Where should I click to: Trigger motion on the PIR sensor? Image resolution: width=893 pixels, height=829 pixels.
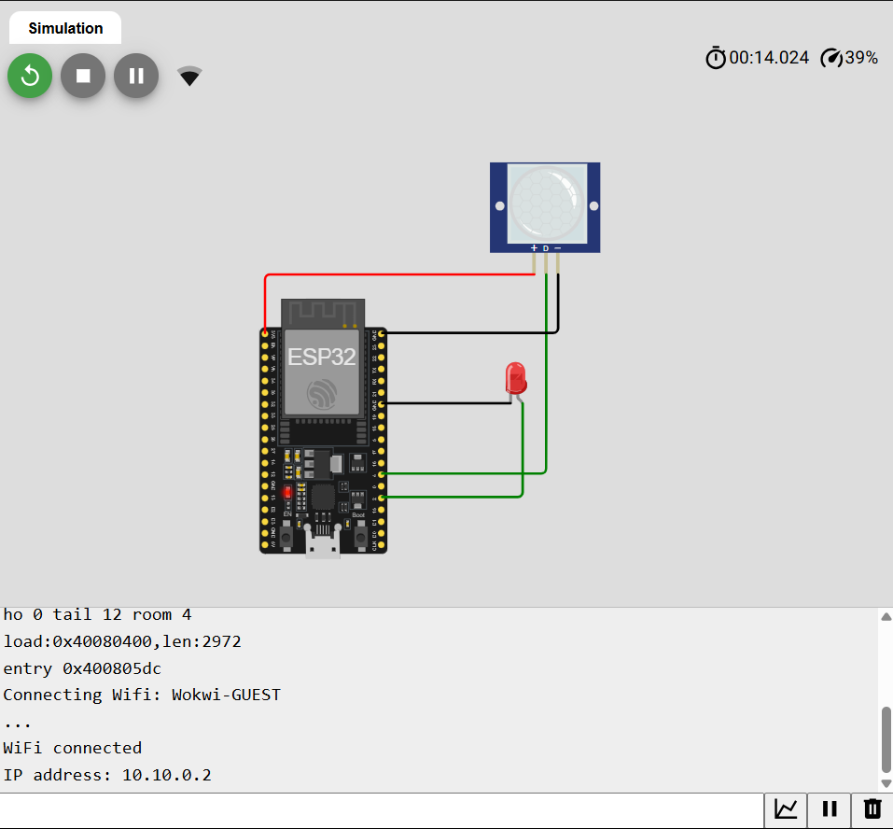pyautogui.click(x=545, y=203)
